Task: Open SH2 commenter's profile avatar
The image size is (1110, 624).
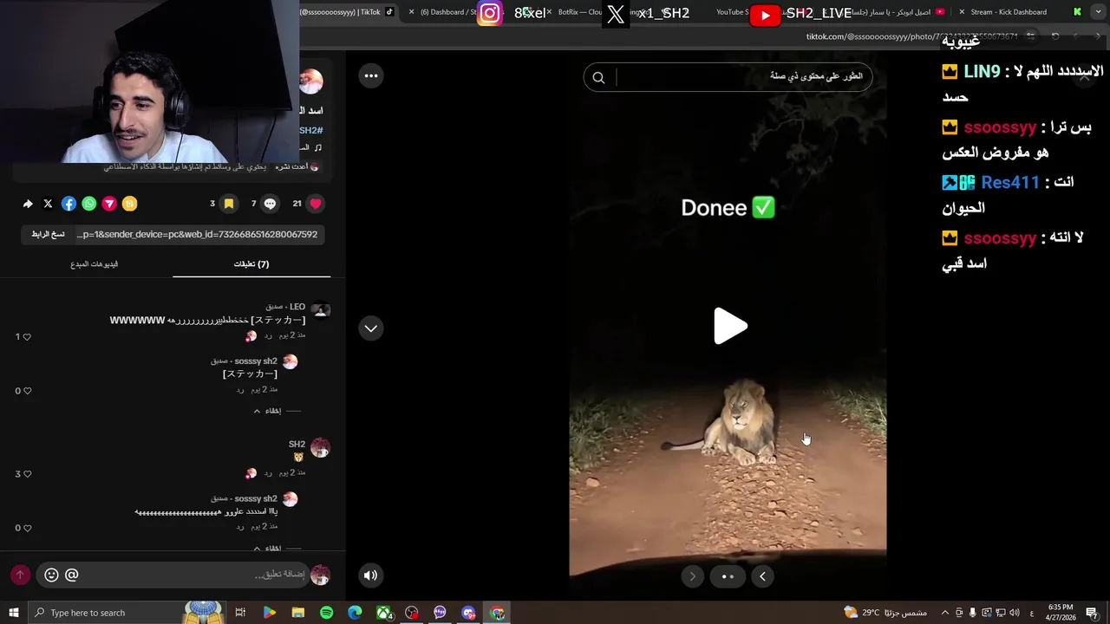Action: [x=320, y=447]
